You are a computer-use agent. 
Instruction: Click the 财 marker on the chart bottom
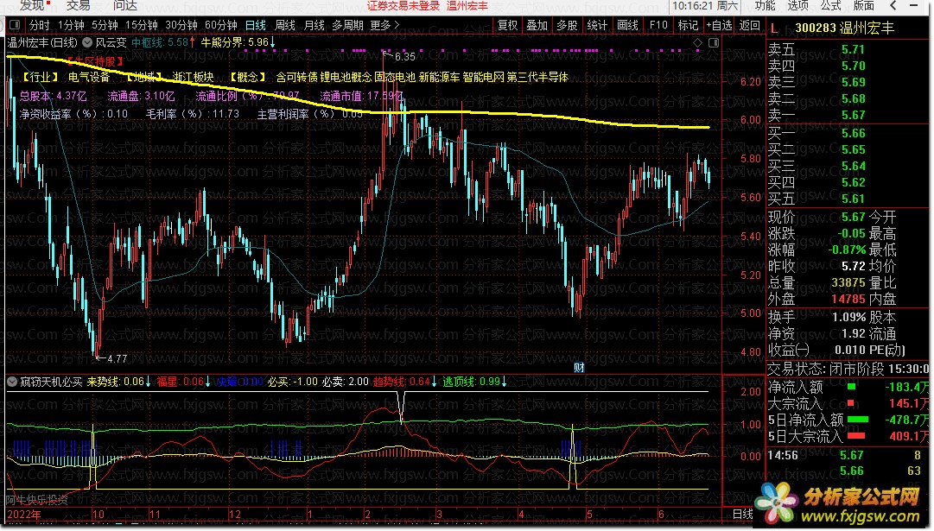point(579,367)
